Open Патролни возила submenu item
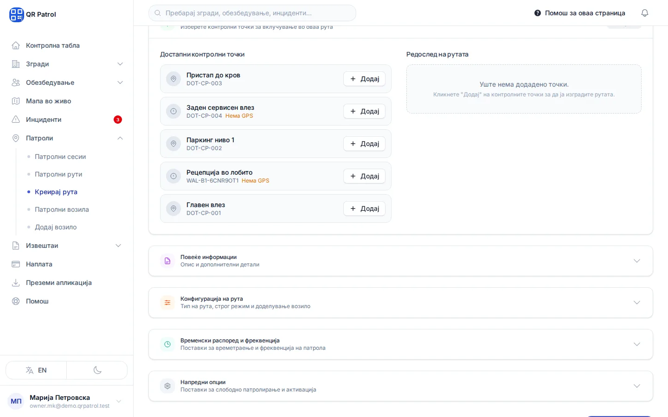 [x=62, y=209]
